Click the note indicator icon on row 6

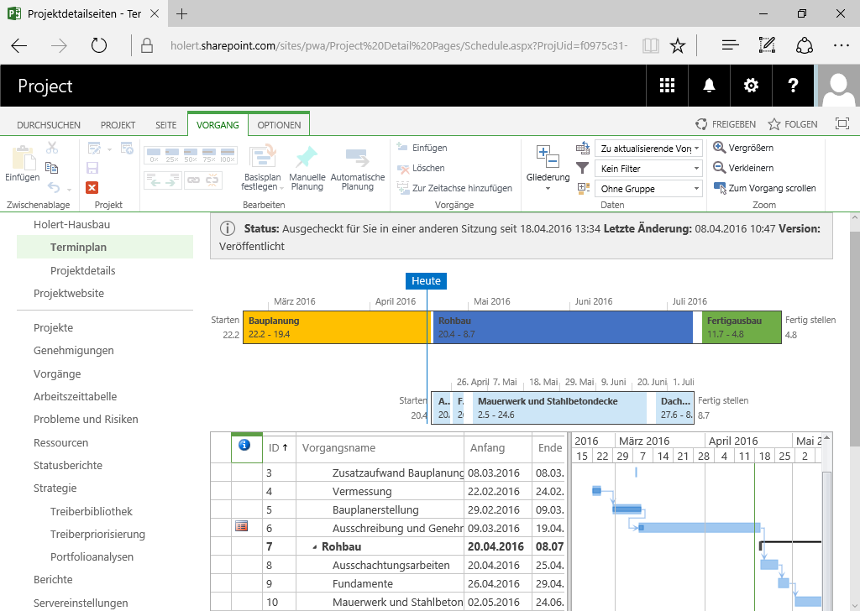(x=241, y=526)
